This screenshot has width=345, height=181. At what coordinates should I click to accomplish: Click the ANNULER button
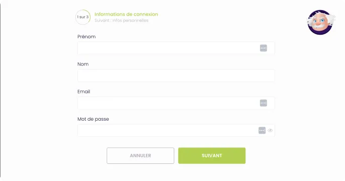(140, 155)
